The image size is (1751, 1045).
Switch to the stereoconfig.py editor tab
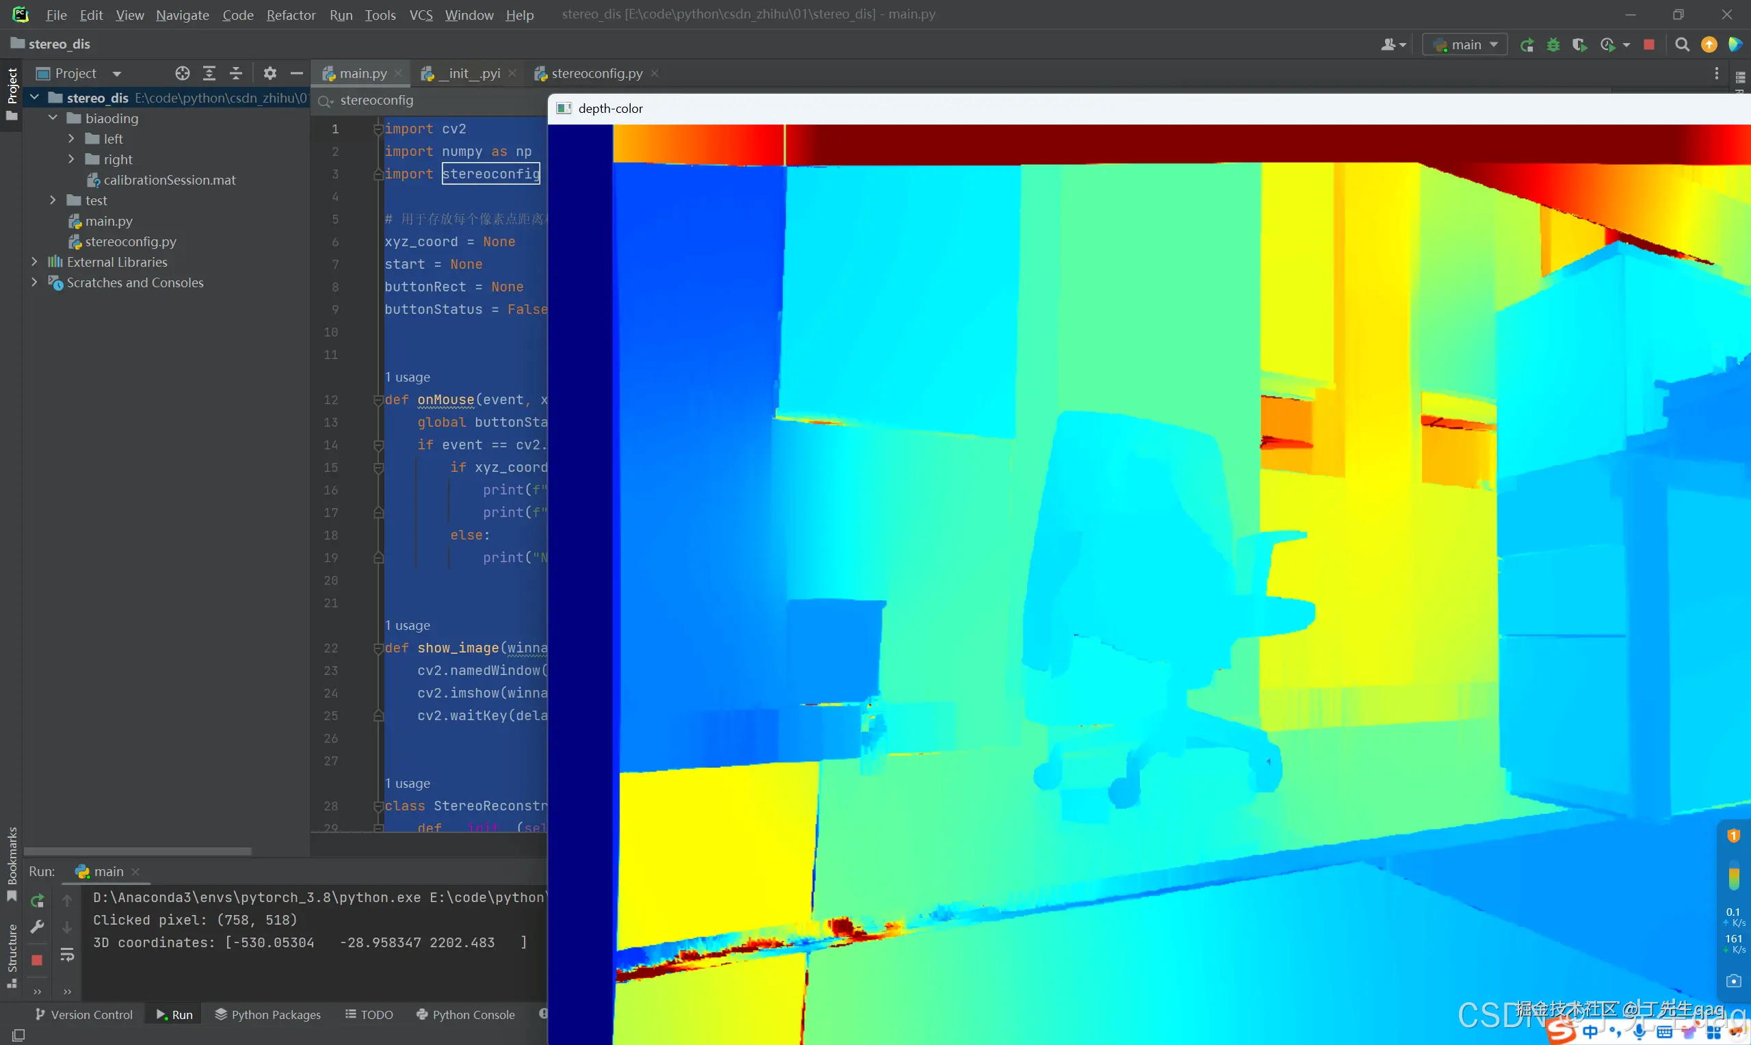tap(596, 73)
